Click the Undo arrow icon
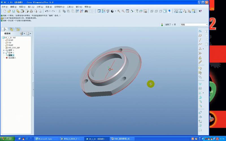This screenshot has height=141, width=226. coord(47,11)
